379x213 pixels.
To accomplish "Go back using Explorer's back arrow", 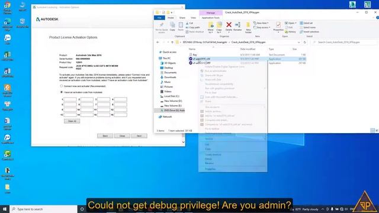I will click(x=158, y=42).
